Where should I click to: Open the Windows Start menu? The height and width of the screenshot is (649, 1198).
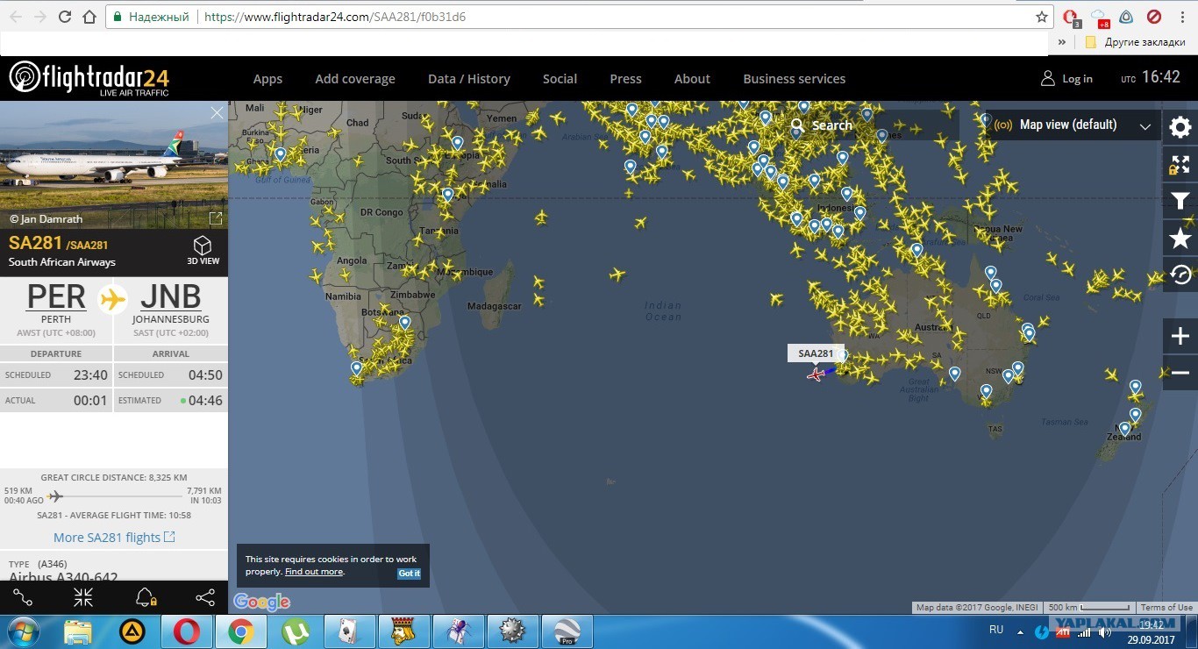pyautogui.click(x=21, y=631)
